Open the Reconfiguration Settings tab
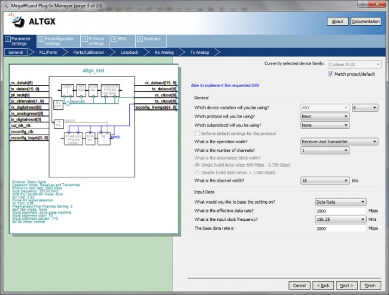Screen dimensions: 389x295 coord(59,41)
